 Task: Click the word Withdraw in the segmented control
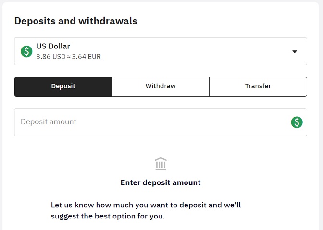tap(161, 86)
